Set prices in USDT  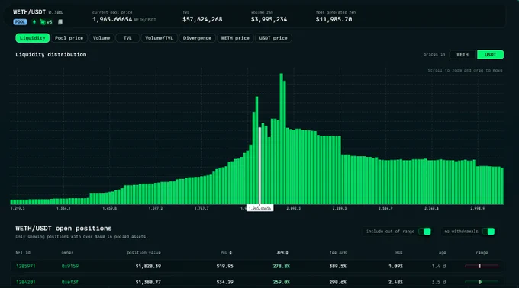(x=490, y=55)
